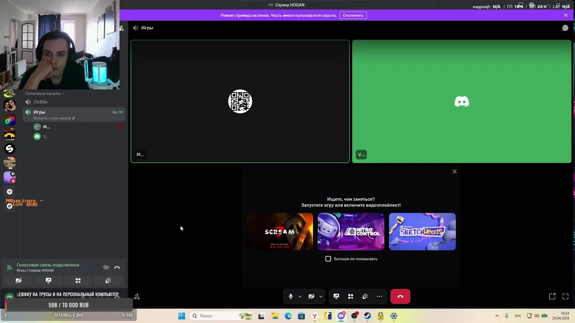Screen dimensions: 575x323
Task: Select the Игры voice channel
Action: pos(74,114)
